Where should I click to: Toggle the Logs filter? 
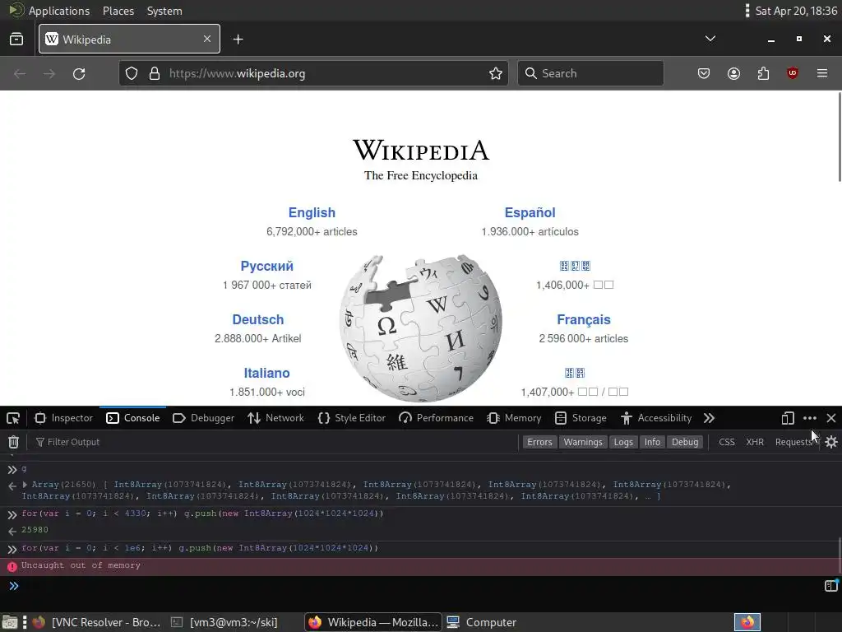tap(623, 442)
